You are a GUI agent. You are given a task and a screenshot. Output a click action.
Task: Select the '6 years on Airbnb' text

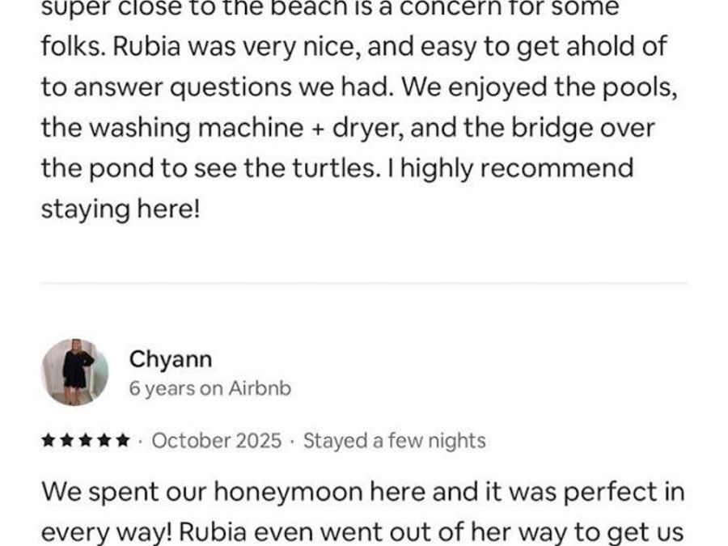pos(210,388)
